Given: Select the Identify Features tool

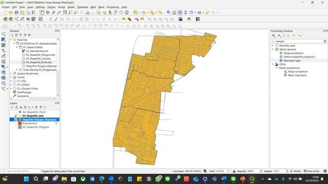Looking at the screenshot, I should coord(169,12).
